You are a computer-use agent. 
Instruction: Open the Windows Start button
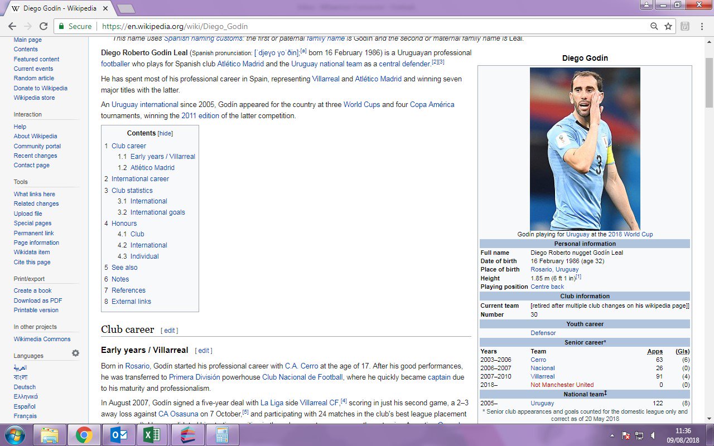(16, 435)
